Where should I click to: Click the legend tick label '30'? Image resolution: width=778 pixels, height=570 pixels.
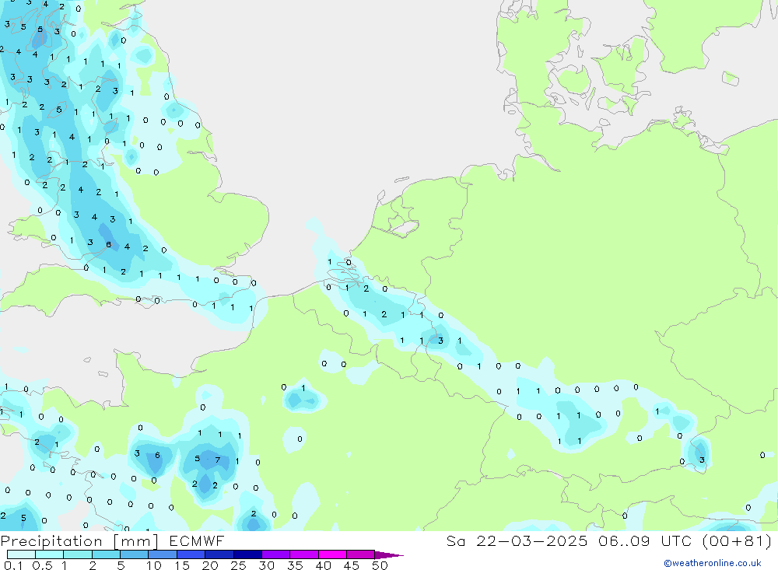tap(267, 565)
